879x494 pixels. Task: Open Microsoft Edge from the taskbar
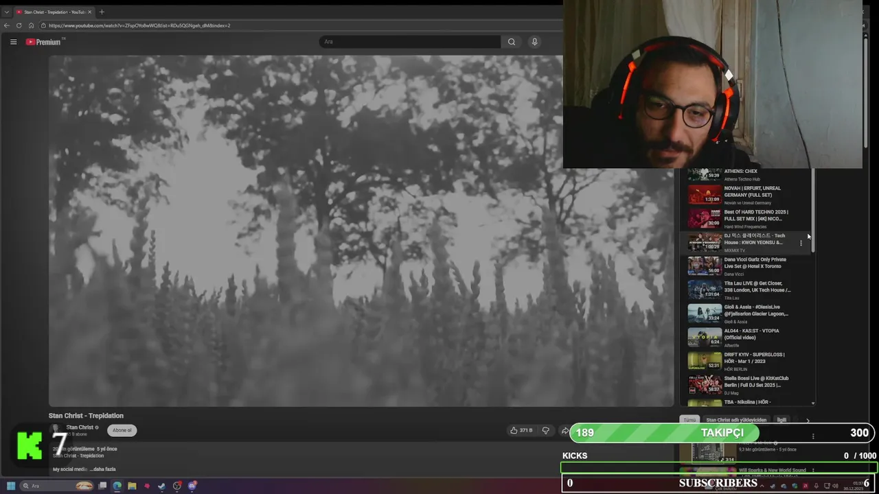click(x=117, y=486)
